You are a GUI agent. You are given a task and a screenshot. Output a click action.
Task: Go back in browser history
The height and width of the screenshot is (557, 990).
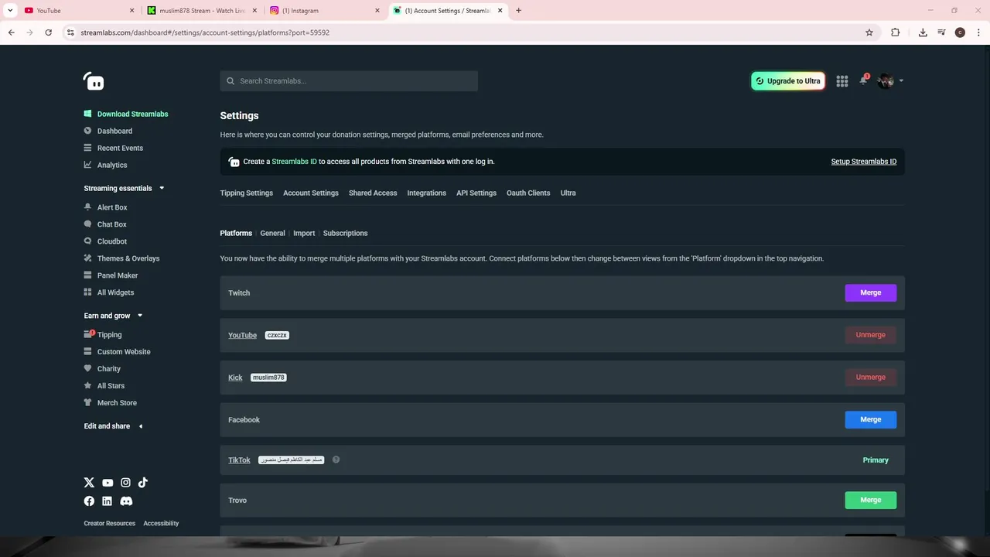pos(11,32)
